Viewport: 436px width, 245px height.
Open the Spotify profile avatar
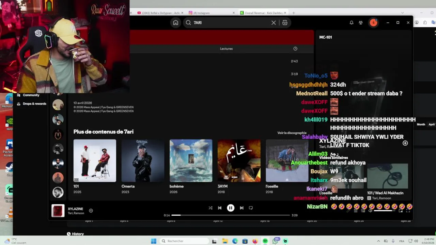tap(373, 22)
